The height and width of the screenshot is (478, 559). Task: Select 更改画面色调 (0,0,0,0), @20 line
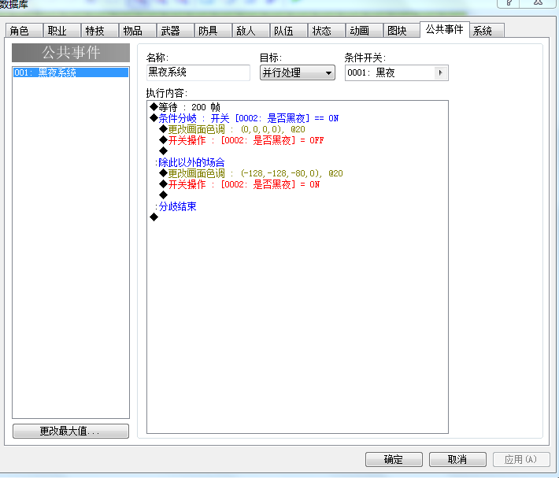pyautogui.click(x=298, y=129)
